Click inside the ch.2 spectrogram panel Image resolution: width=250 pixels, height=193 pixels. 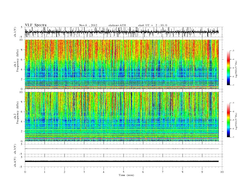tap(122, 117)
